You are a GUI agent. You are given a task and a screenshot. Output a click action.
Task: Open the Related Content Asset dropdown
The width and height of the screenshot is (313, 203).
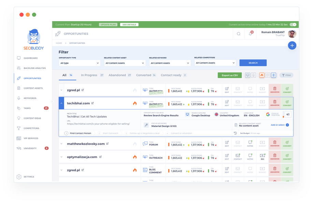(x=125, y=63)
